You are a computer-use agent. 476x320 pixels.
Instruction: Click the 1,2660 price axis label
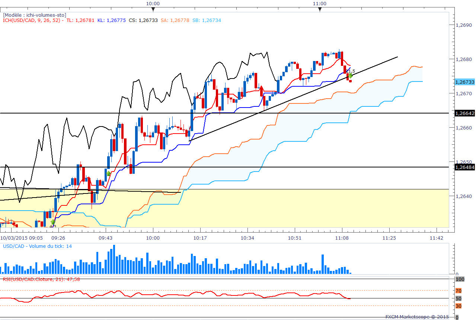coord(464,128)
